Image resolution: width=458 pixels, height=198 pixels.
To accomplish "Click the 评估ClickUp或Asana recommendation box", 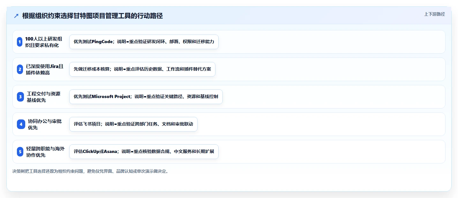I will (x=144, y=152).
